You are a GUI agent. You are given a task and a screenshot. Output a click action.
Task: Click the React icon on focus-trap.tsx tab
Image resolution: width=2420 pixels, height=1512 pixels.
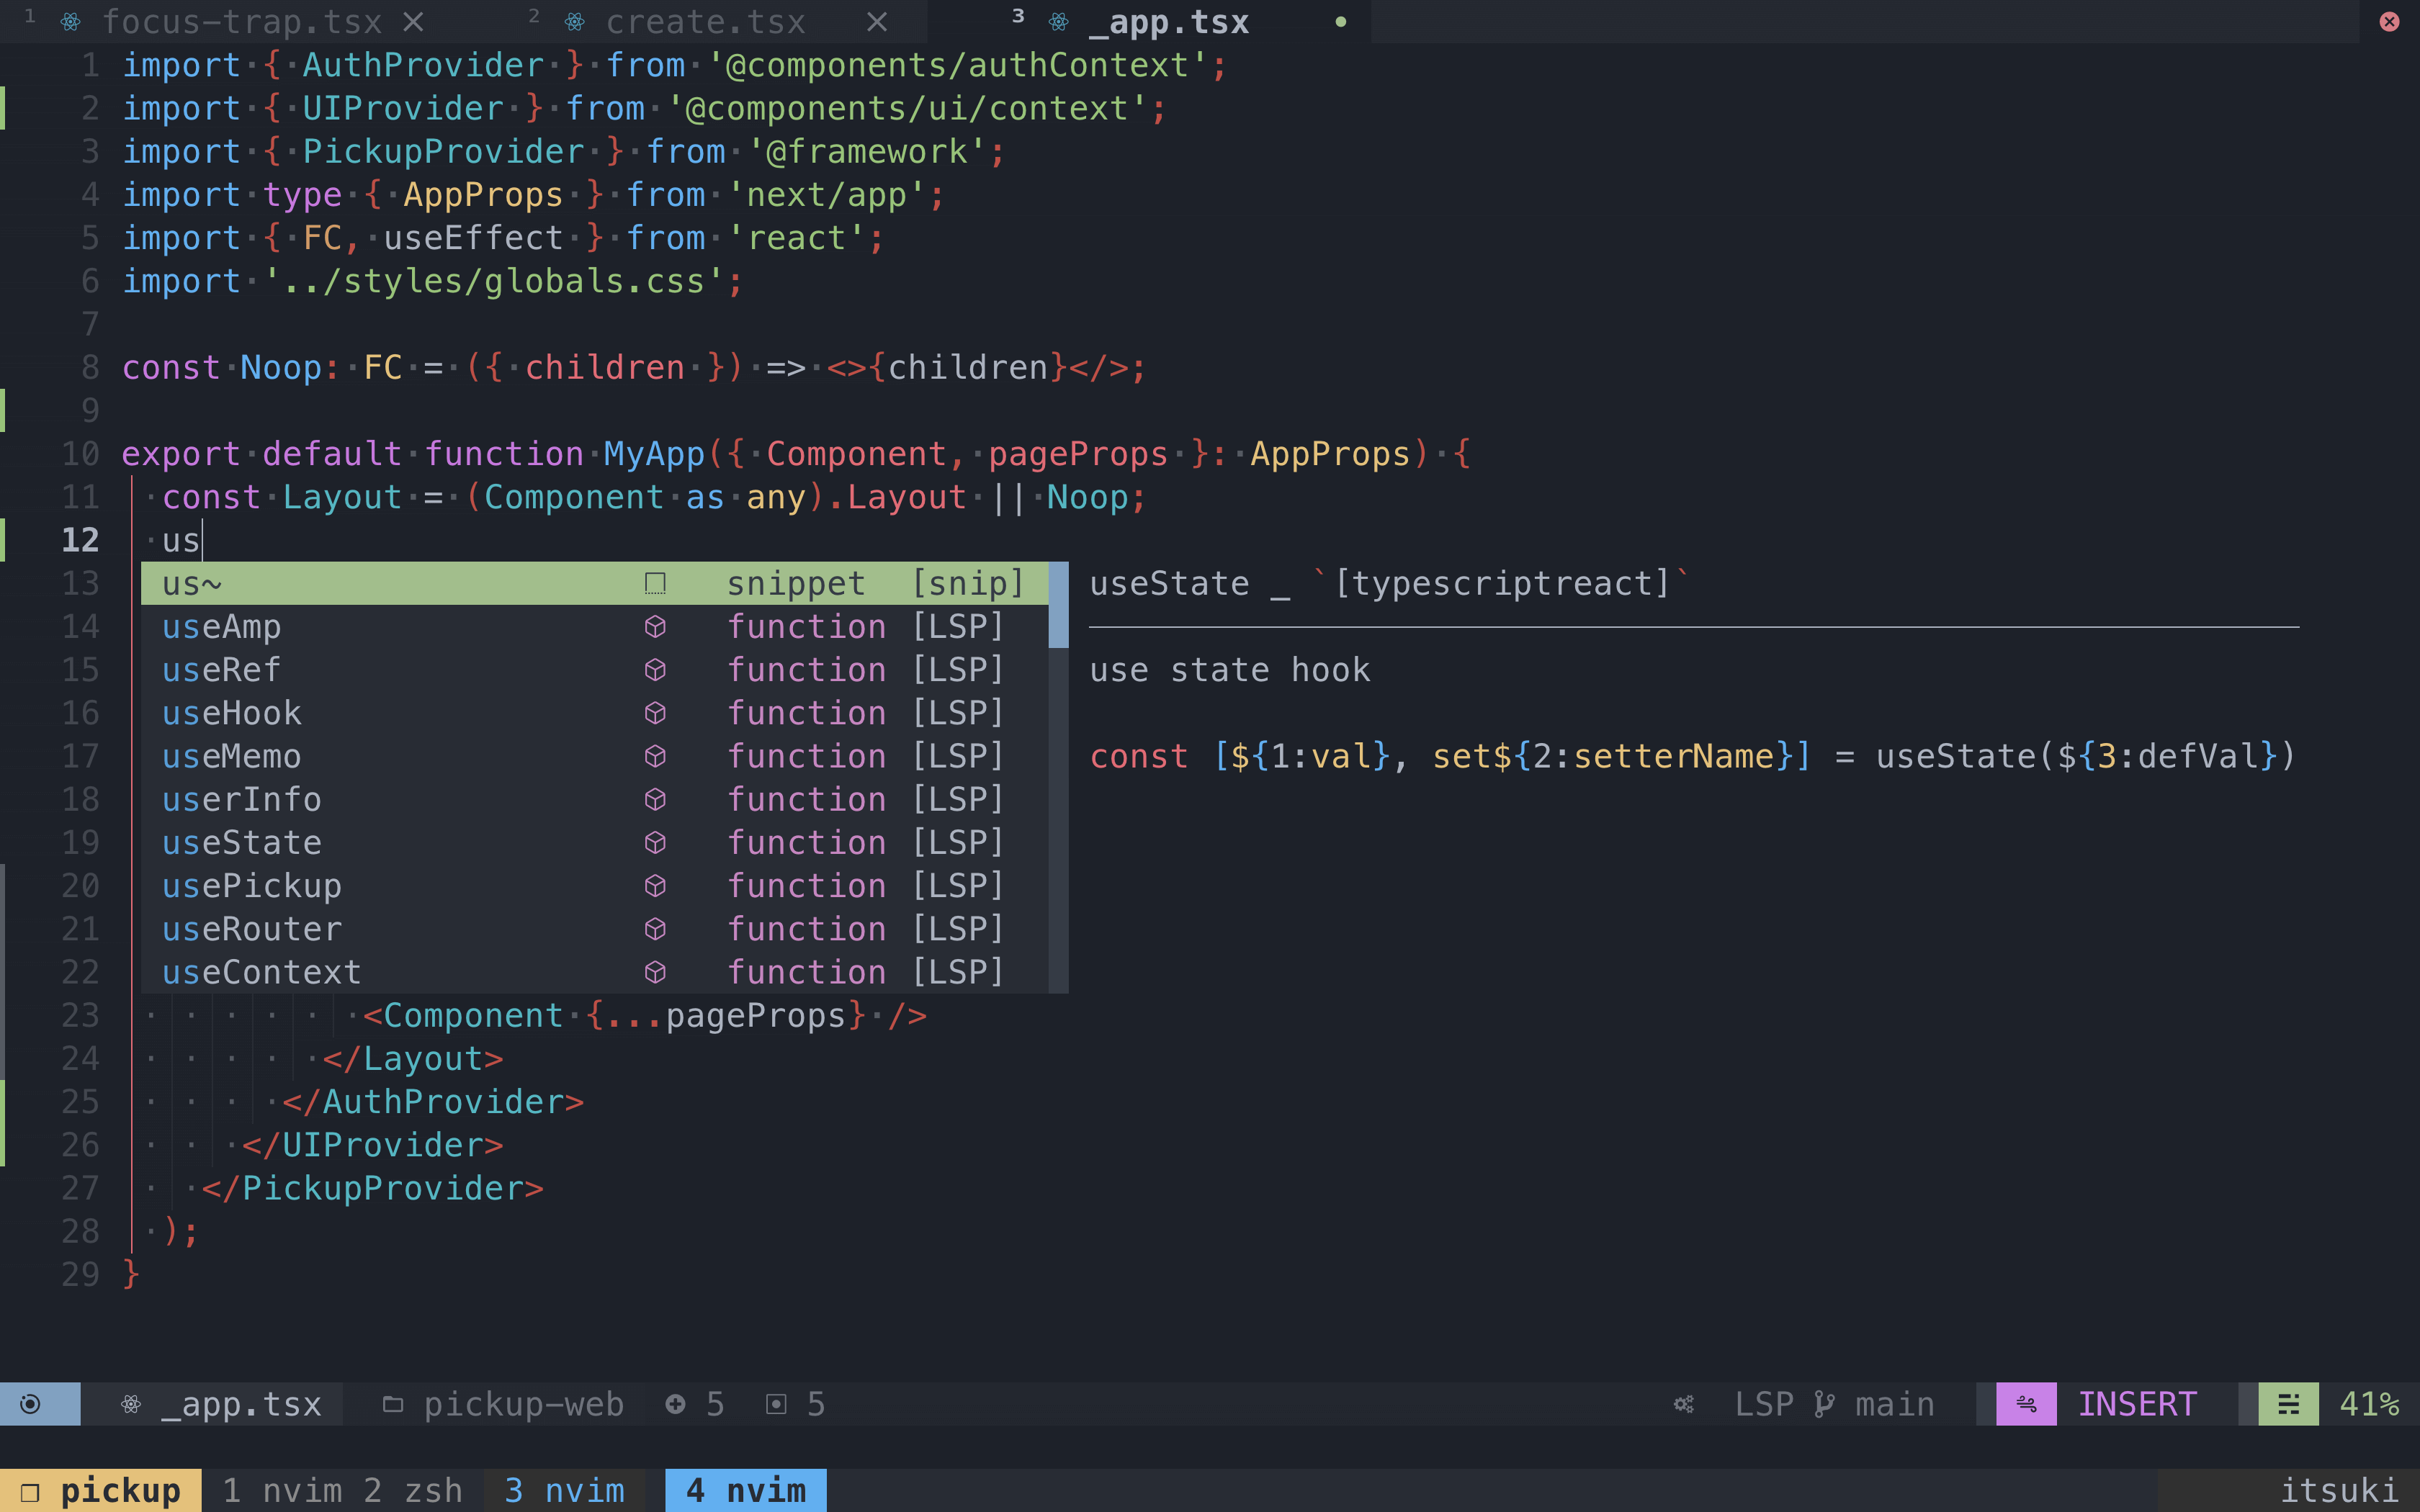(x=70, y=22)
